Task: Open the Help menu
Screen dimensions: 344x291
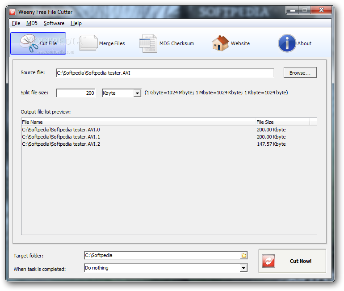Action: 76,23
